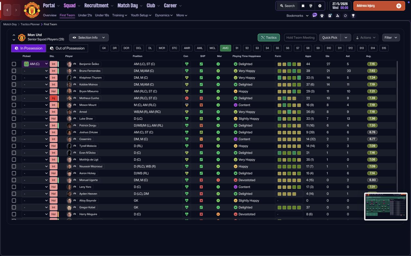Open the Actions dropdown

(x=366, y=37)
